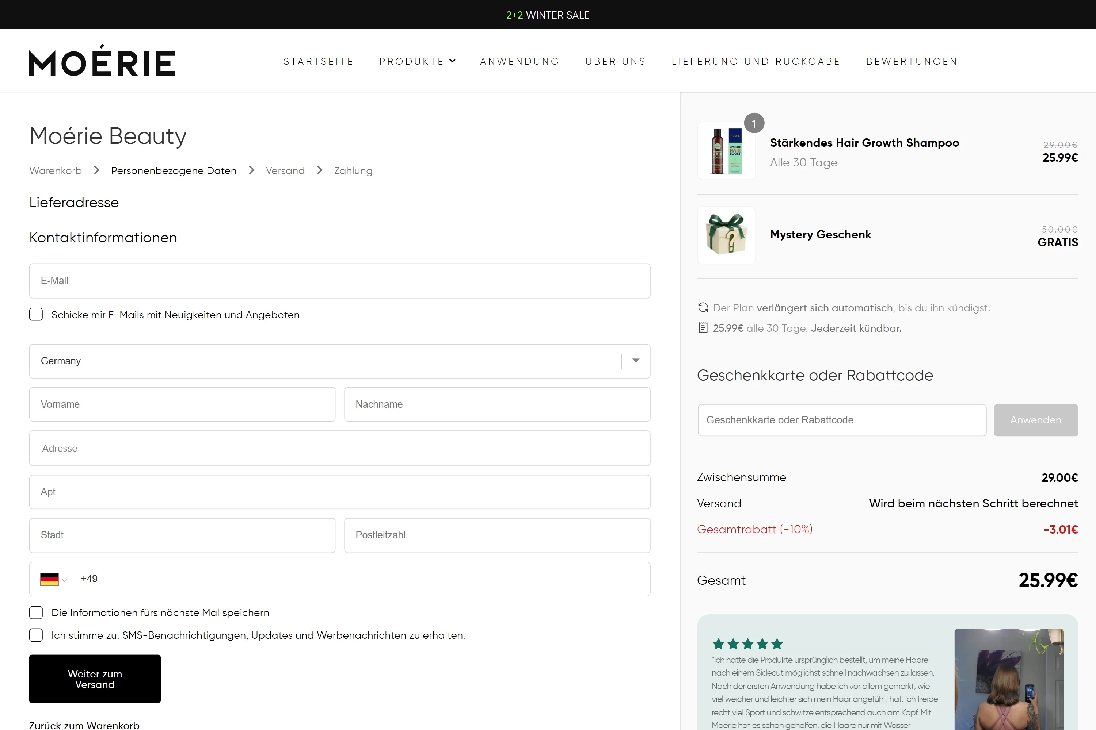
Task: Expand the Produkte menu chevron
Action: pos(452,61)
